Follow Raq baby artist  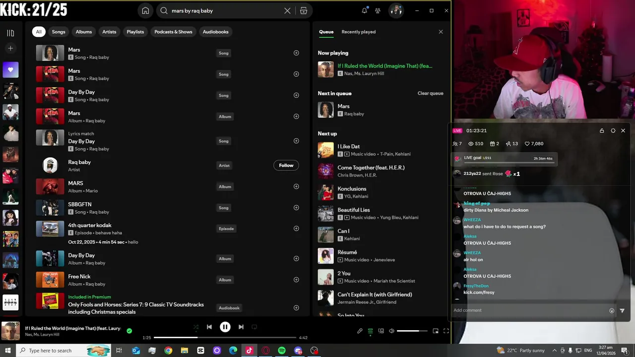click(x=286, y=166)
